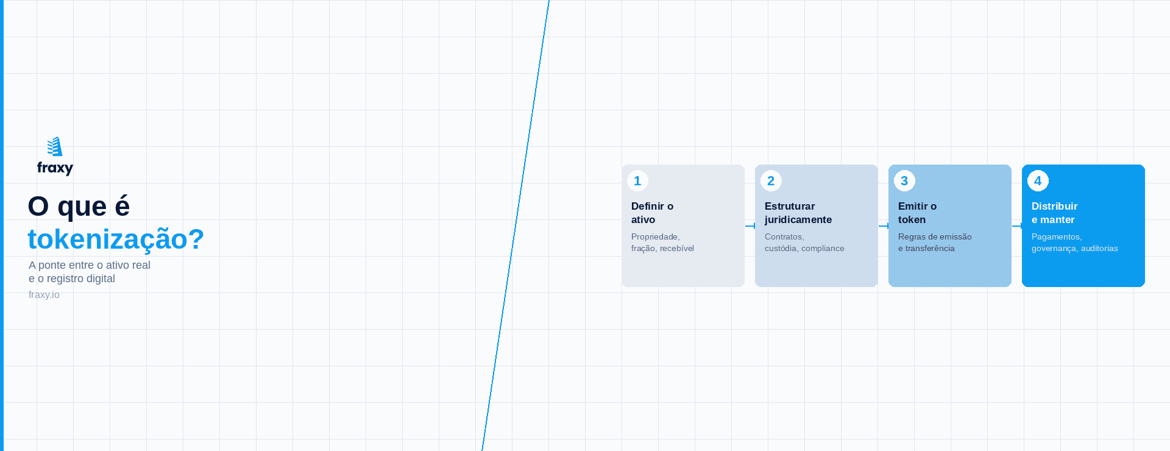Select the step 3 number badge
The width and height of the screenshot is (1170, 451).
tap(904, 180)
